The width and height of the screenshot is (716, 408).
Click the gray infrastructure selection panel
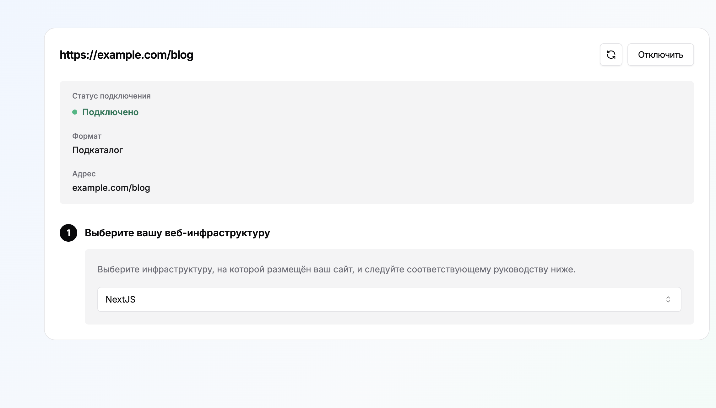coord(389,287)
